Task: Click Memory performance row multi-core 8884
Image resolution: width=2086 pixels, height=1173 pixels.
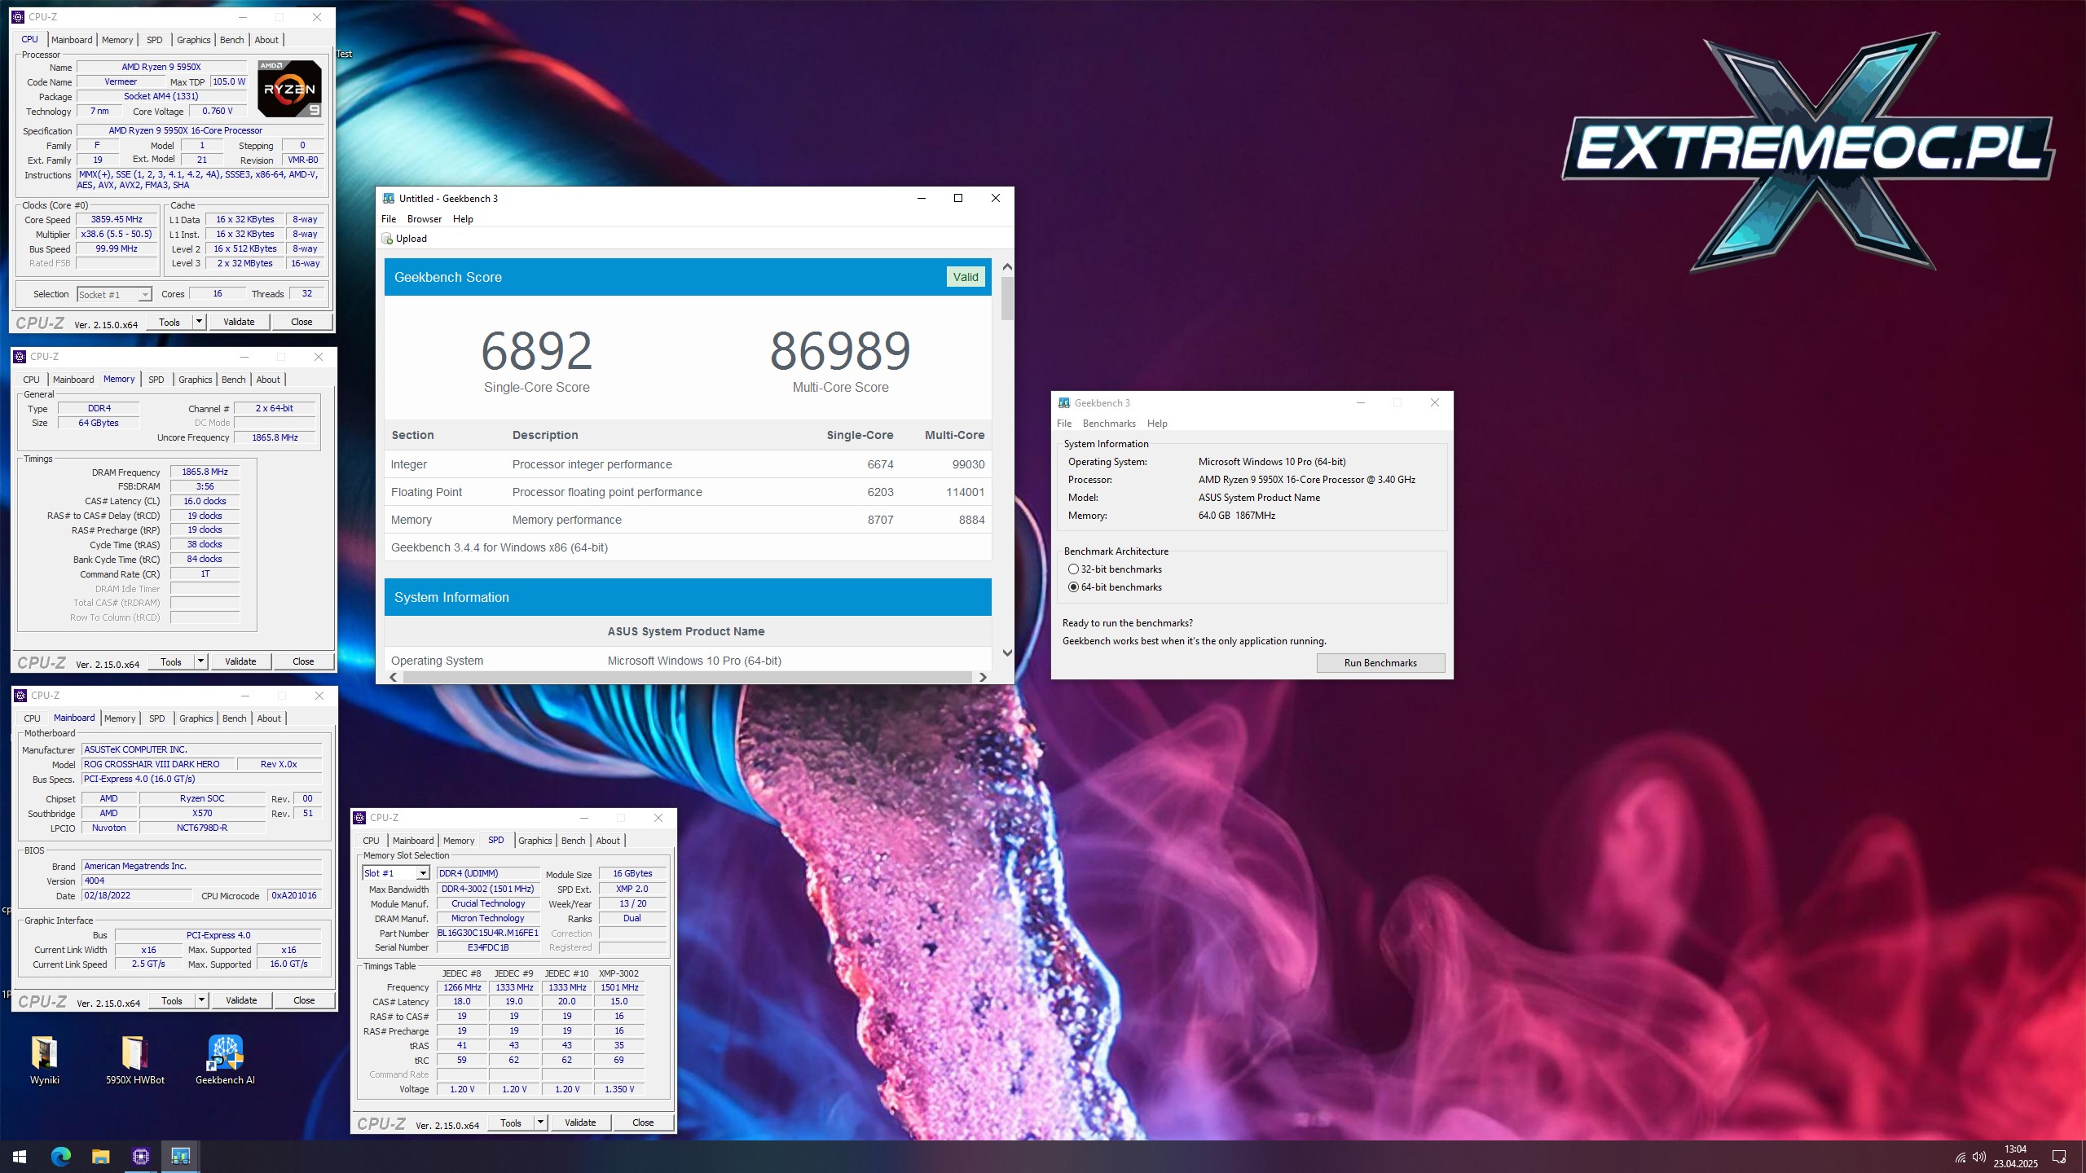Action: coord(971,520)
